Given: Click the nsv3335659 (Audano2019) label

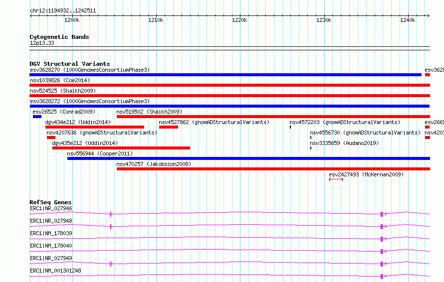Looking at the screenshot, I should click(x=344, y=143).
